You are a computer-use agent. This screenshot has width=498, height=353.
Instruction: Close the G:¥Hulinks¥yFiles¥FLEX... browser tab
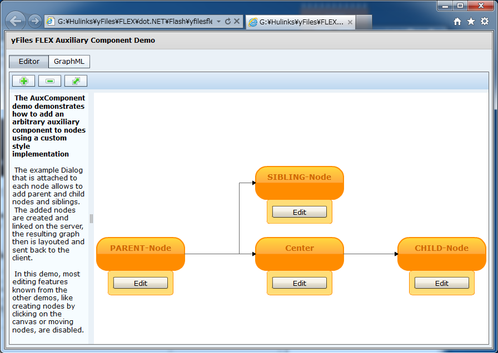pyautogui.click(x=350, y=22)
